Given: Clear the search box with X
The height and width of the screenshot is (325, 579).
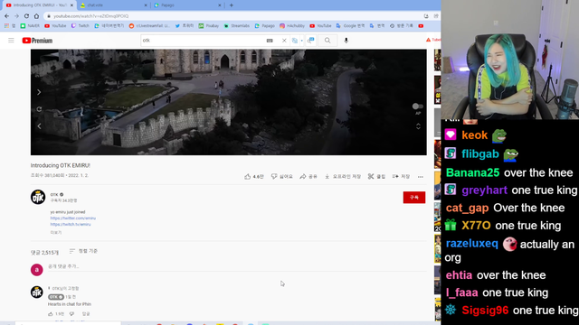Looking at the screenshot, I should tap(284, 41).
